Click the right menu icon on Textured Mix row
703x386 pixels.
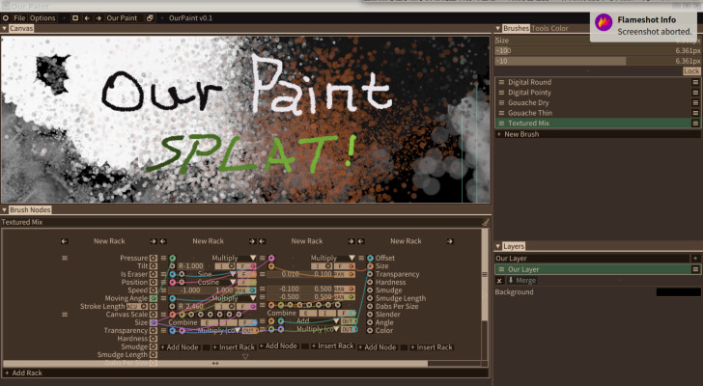click(695, 124)
